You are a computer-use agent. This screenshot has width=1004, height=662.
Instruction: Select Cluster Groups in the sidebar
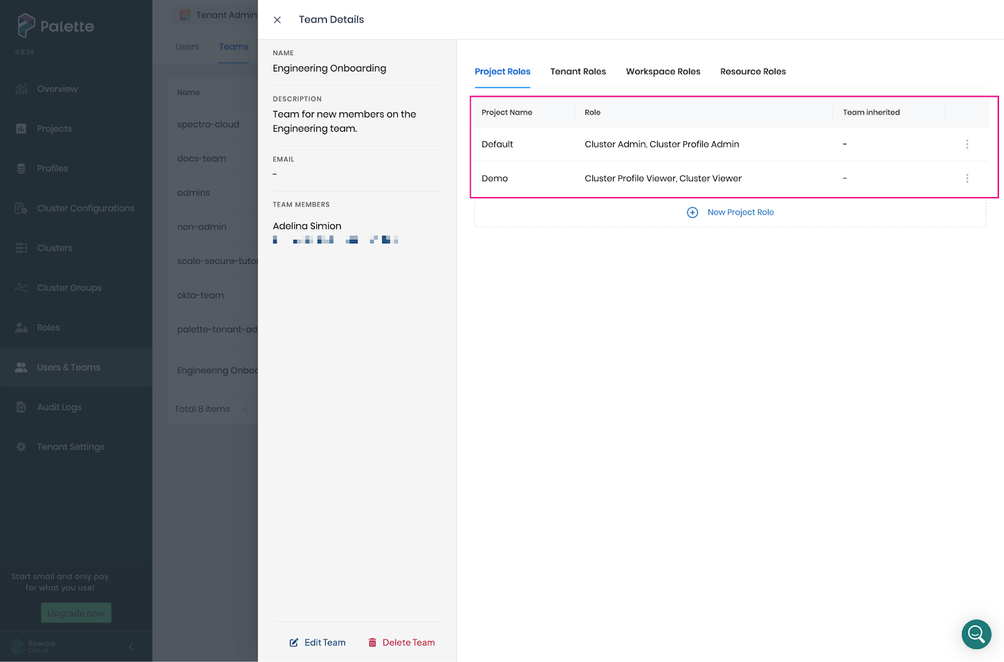(68, 287)
